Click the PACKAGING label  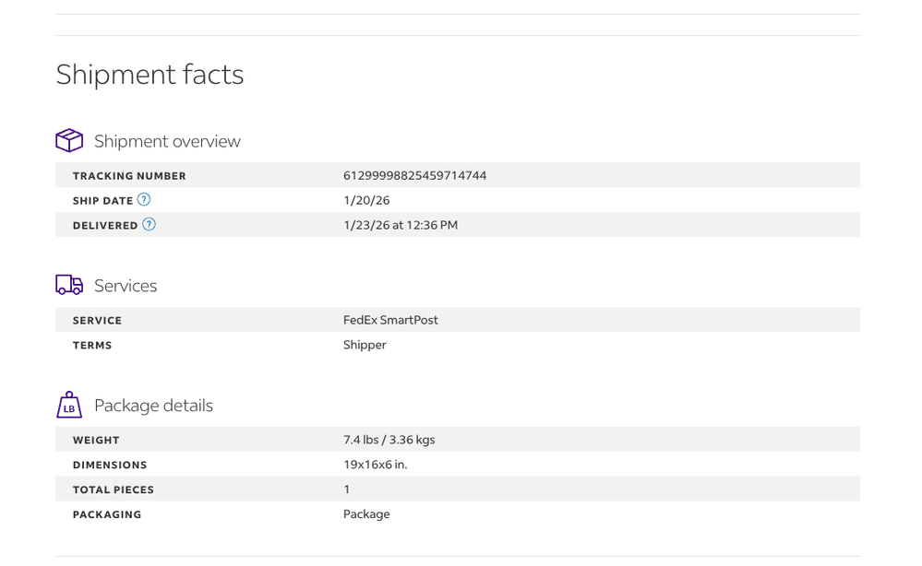(x=107, y=514)
